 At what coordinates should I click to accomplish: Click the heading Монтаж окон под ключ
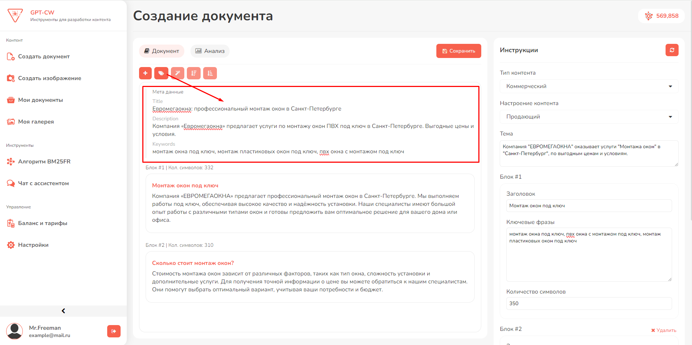point(185,186)
